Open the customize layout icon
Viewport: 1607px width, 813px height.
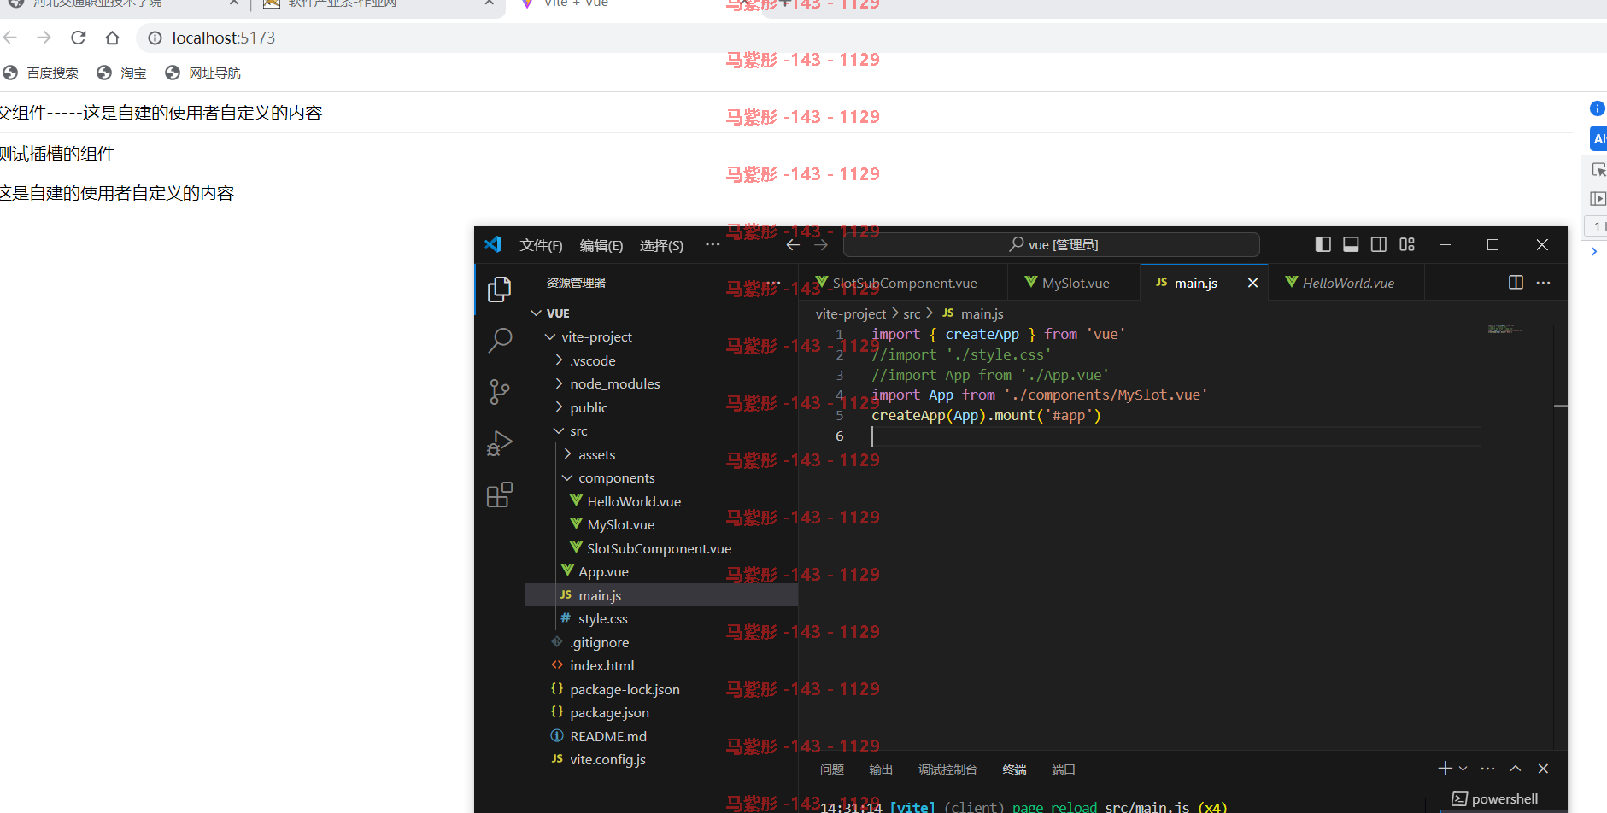[x=1407, y=244]
